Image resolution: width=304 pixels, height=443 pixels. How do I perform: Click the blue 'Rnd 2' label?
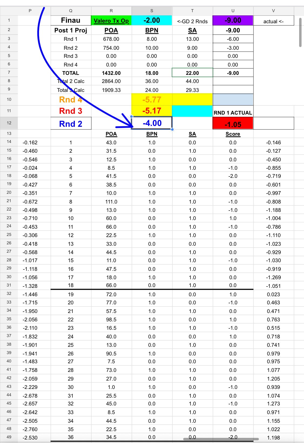tap(71, 124)
